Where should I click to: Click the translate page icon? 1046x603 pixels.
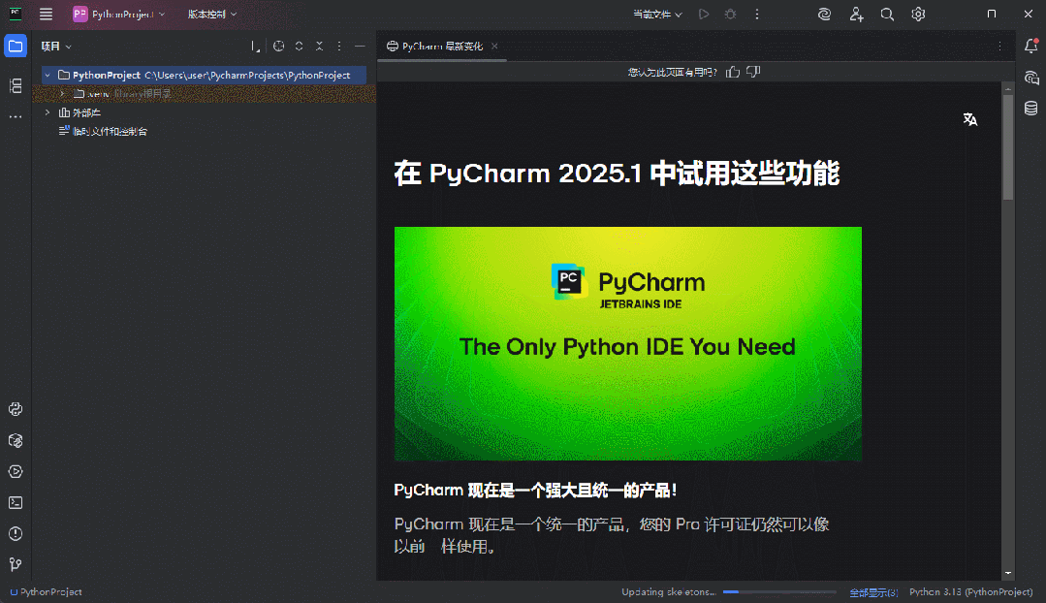[x=970, y=119]
